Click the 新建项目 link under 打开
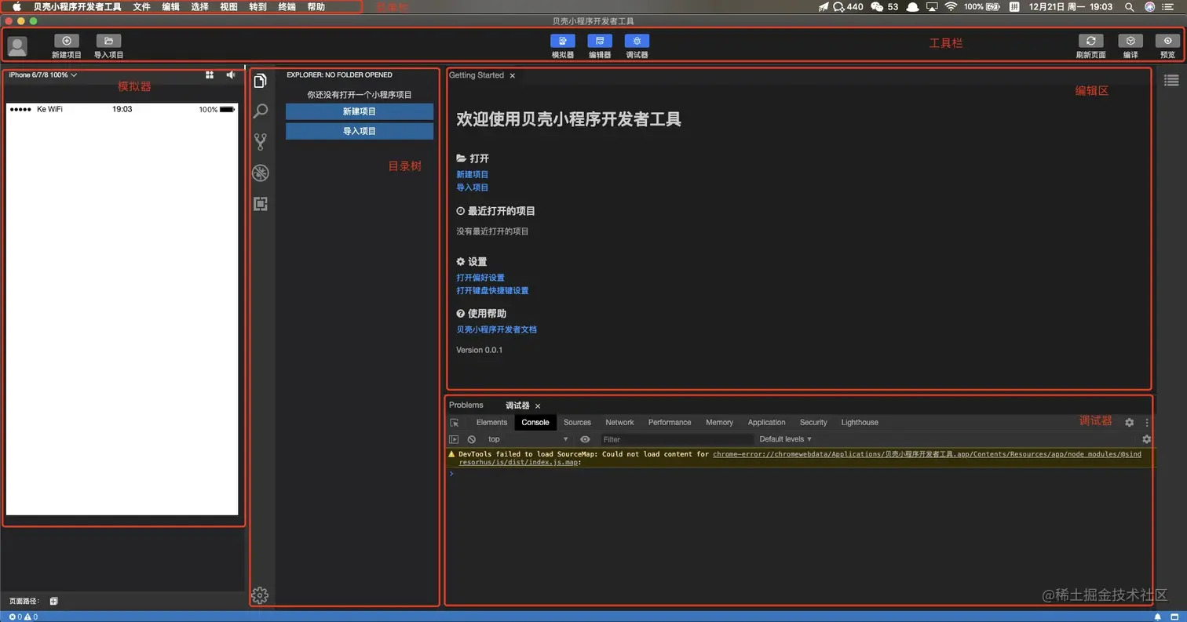Screen dimensions: 1187x622 pos(473,174)
